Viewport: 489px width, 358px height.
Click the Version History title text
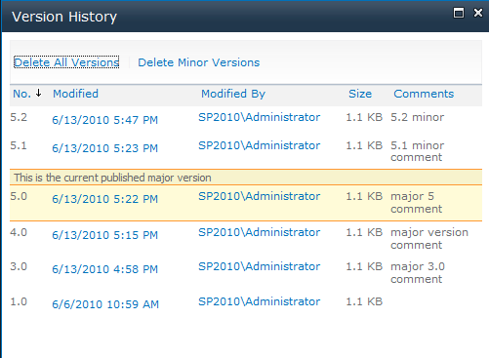64,17
